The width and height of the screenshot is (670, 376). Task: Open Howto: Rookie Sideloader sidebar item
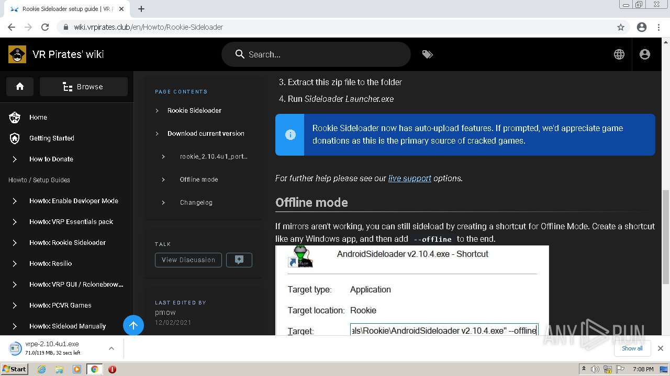click(68, 243)
